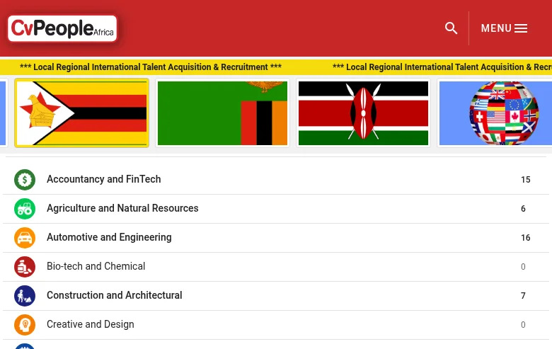This screenshot has height=349, width=552.
Task: Click the count 0 for Creative and Design
Action: click(x=523, y=325)
